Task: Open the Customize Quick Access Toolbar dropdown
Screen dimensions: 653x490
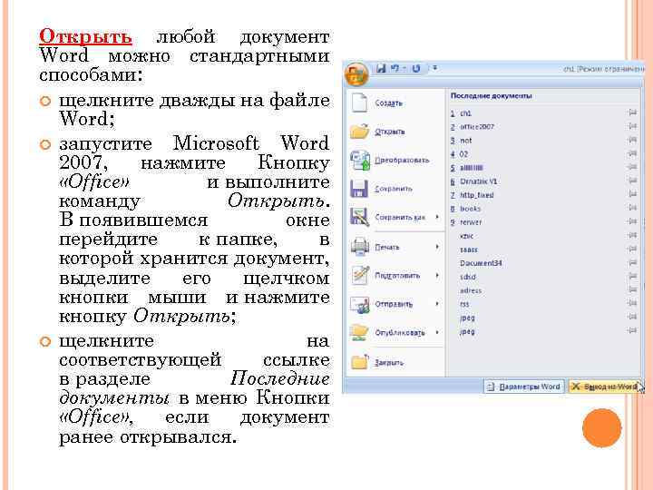Action: click(x=434, y=68)
